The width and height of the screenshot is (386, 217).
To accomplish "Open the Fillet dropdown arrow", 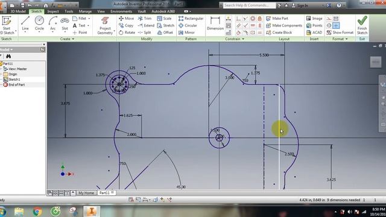I will [89, 19].
